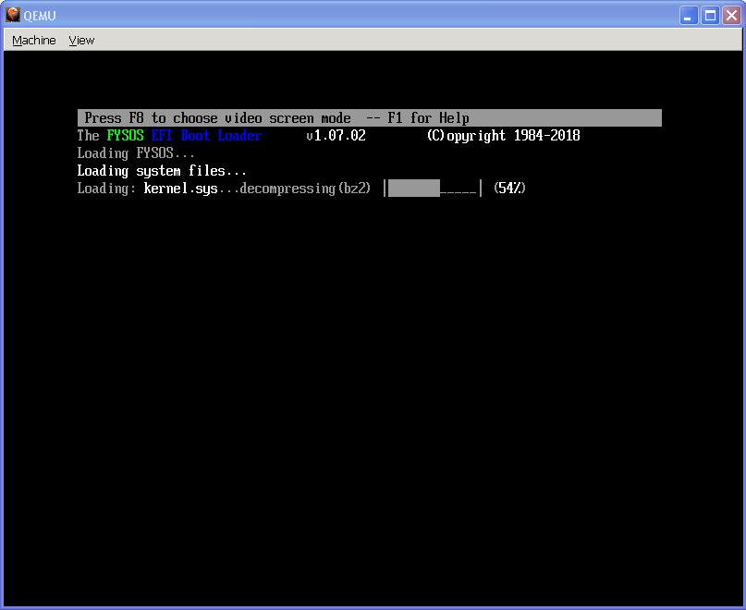Click the version v1.07.02 text
The width and height of the screenshot is (746, 610).
tap(336, 136)
